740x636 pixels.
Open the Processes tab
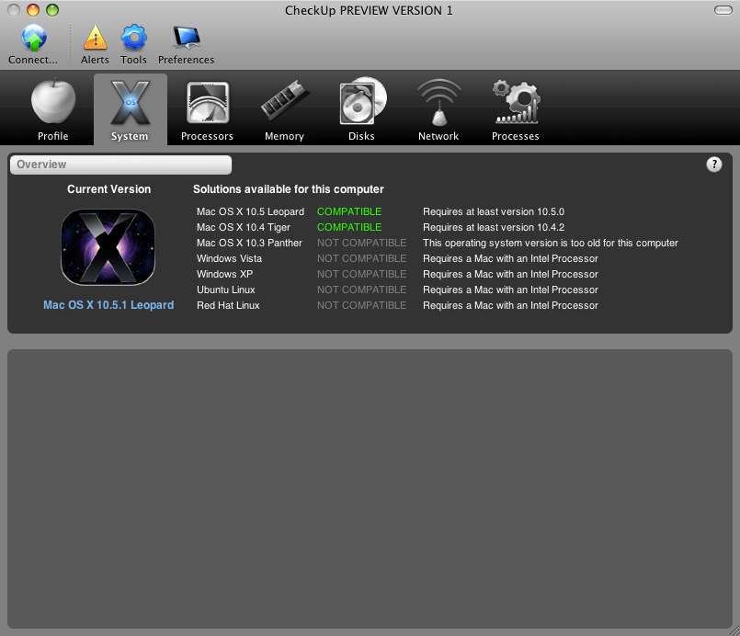pyautogui.click(x=516, y=109)
